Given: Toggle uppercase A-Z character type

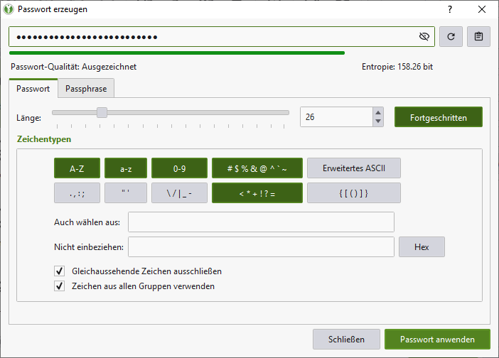Looking at the screenshot, I should pos(77,168).
